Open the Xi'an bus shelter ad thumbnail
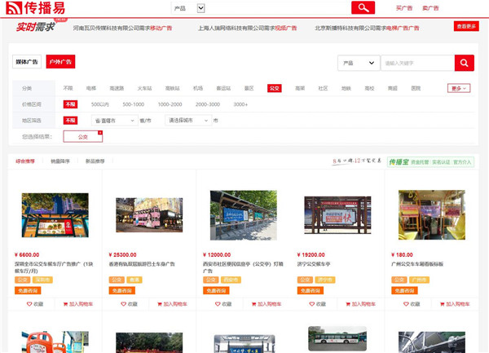Screen dimensions: 489x353 tap(237, 216)
